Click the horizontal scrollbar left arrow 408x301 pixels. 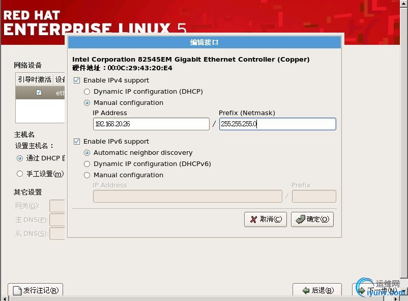(x=5, y=298)
